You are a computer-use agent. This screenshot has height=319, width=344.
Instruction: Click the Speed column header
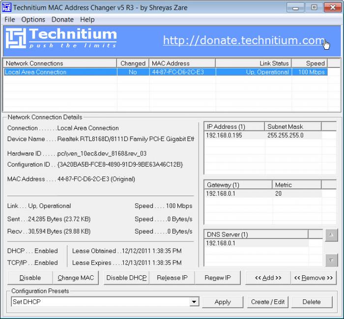(x=309, y=63)
